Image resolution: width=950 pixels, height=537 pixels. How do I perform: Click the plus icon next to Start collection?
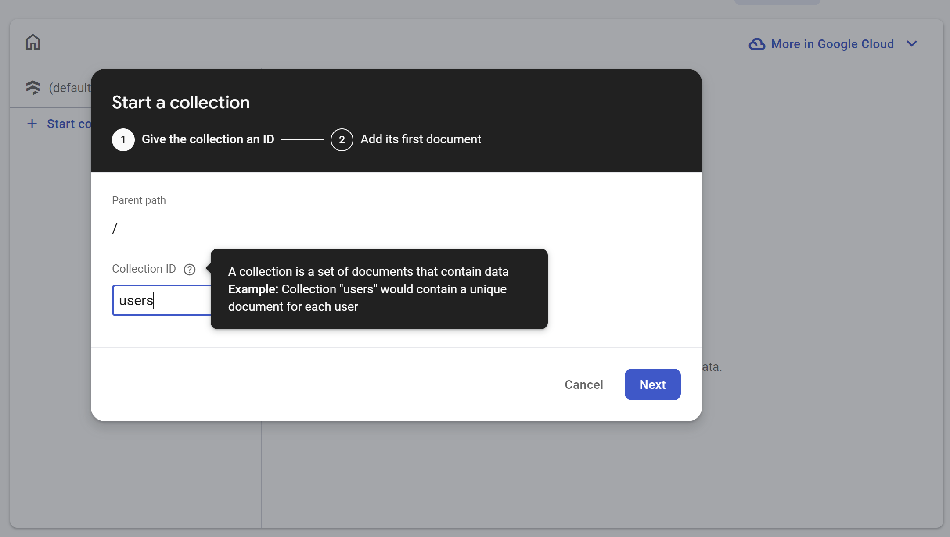click(32, 124)
